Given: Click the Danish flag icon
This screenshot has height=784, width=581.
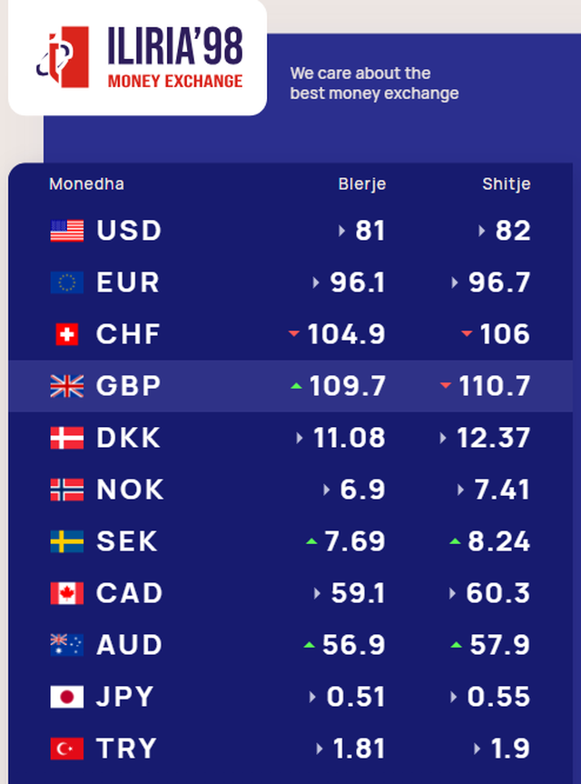Looking at the screenshot, I should [66, 438].
